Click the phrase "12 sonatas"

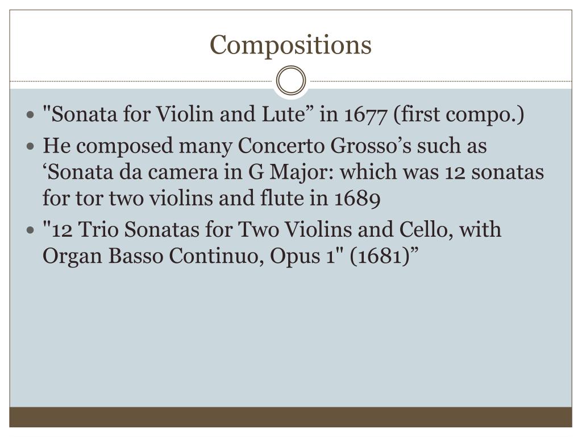[x=494, y=172]
